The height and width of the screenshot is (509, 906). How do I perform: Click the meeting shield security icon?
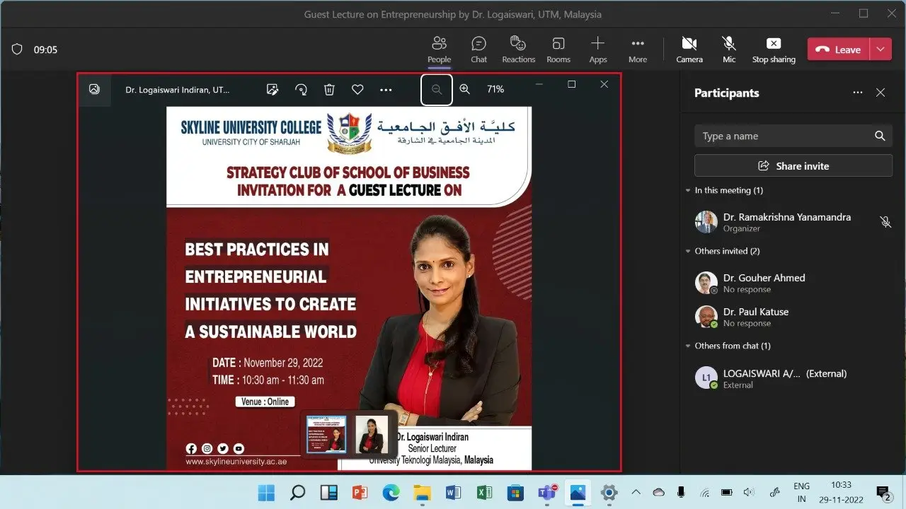[17, 49]
